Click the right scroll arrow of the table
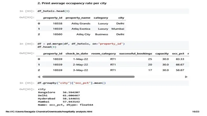The width and height of the screenshot is (207, 116). (x=186, y=77)
